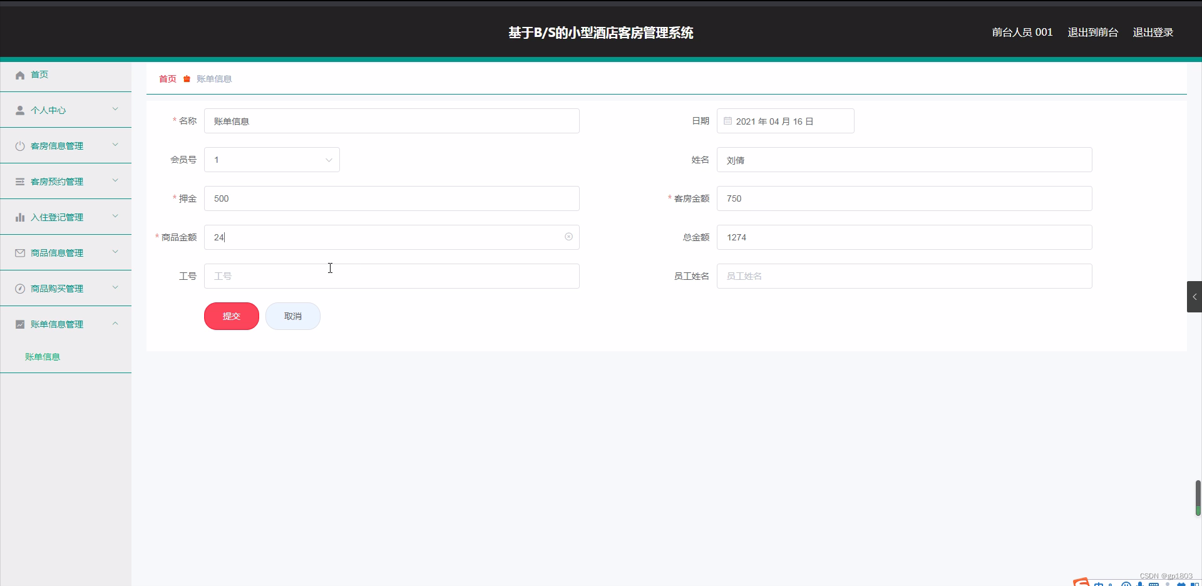Click the page scrollbar thumb on right
1202x586 pixels.
coord(1198,498)
